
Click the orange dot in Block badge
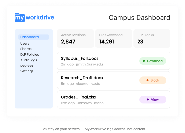[147, 80]
